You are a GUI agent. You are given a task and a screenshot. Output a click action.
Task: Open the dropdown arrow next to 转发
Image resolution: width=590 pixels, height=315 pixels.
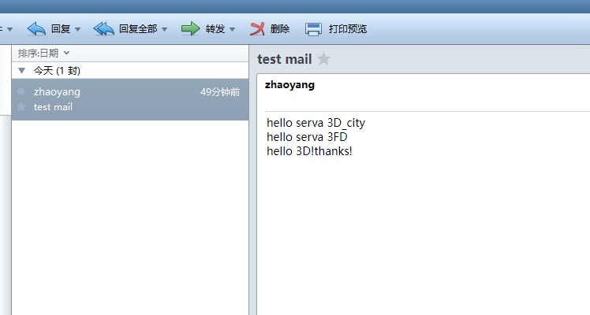coord(232,29)
